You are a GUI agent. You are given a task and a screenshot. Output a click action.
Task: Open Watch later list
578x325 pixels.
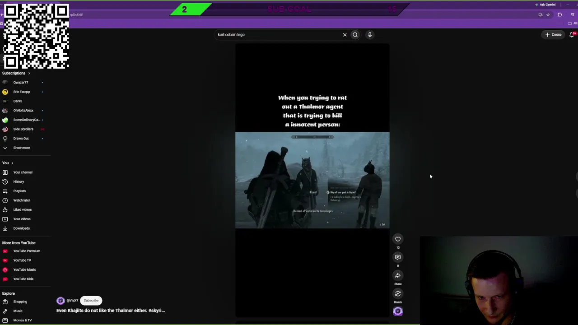pos(23,200)
